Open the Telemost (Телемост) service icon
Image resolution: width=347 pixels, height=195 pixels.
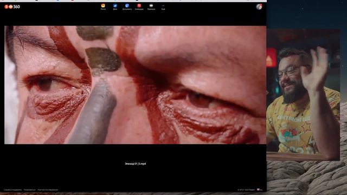coord(151,7)
